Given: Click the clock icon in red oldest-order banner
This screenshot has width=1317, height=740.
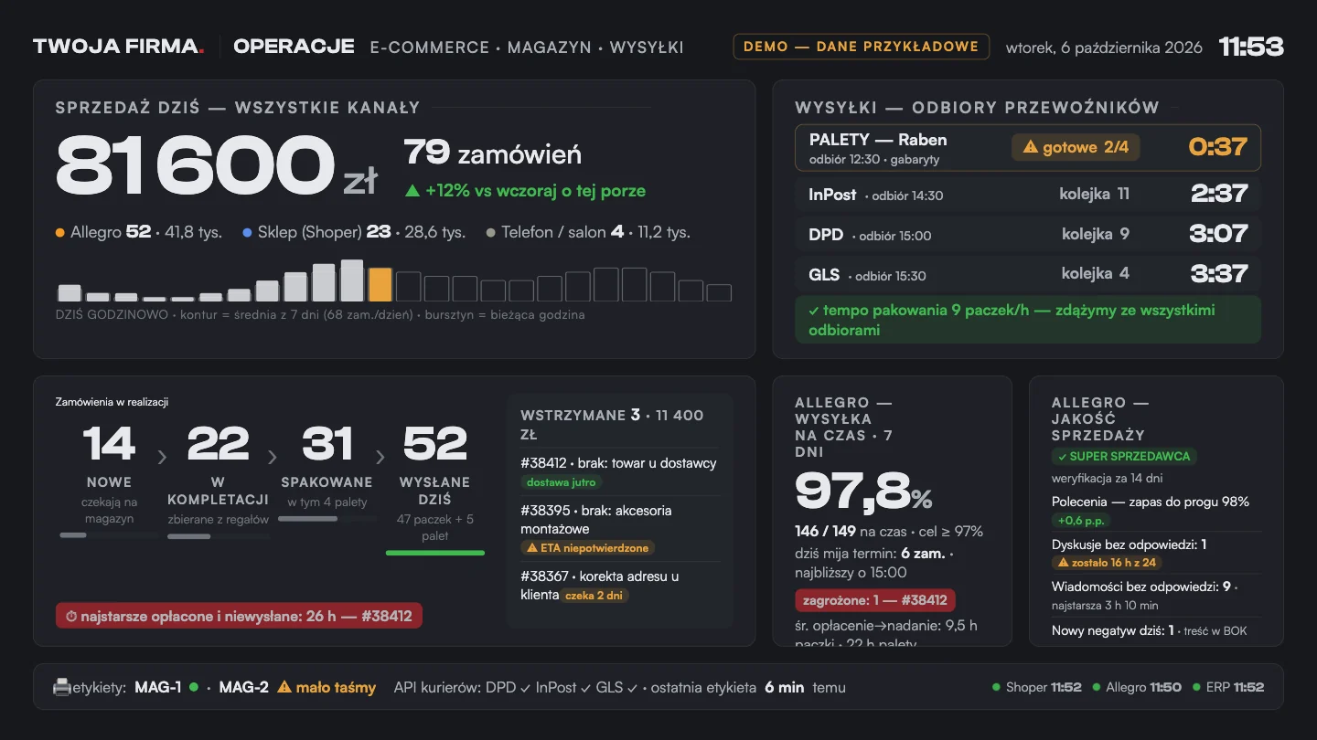Looking at the screenshot, I should coord(71,617).
